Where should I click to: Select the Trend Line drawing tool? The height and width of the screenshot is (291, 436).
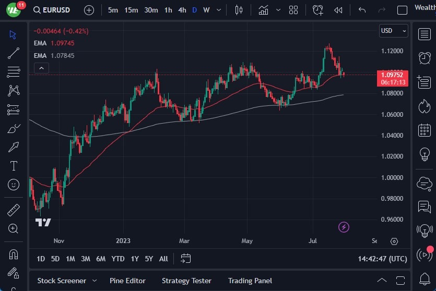pos(14,53)
